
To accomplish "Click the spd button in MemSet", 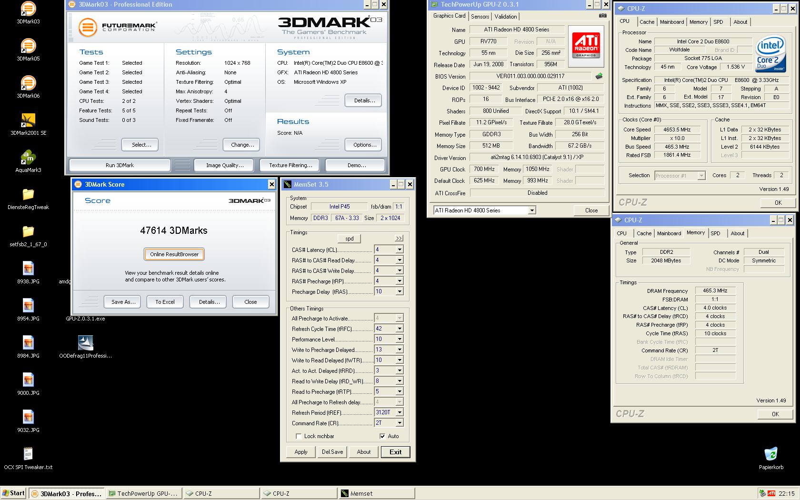I will [x=350, y=239].
